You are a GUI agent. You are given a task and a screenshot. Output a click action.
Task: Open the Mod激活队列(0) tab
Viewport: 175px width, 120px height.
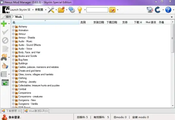tap(36, 111)
